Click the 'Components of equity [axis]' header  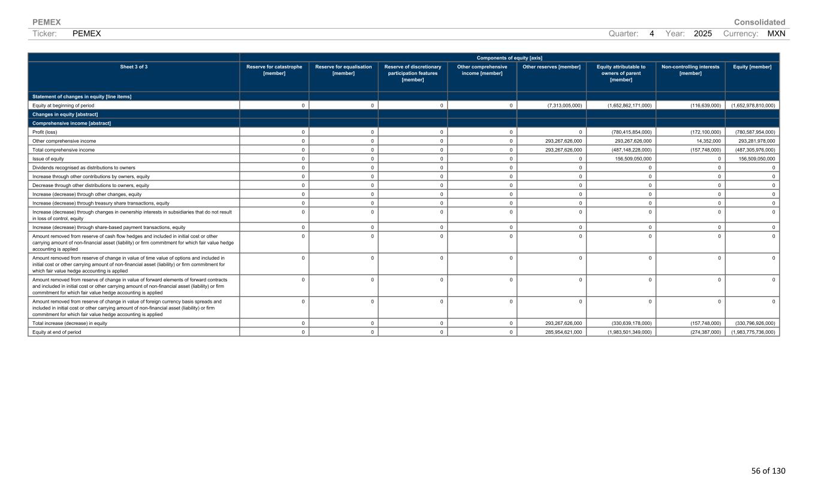[509, 57]
